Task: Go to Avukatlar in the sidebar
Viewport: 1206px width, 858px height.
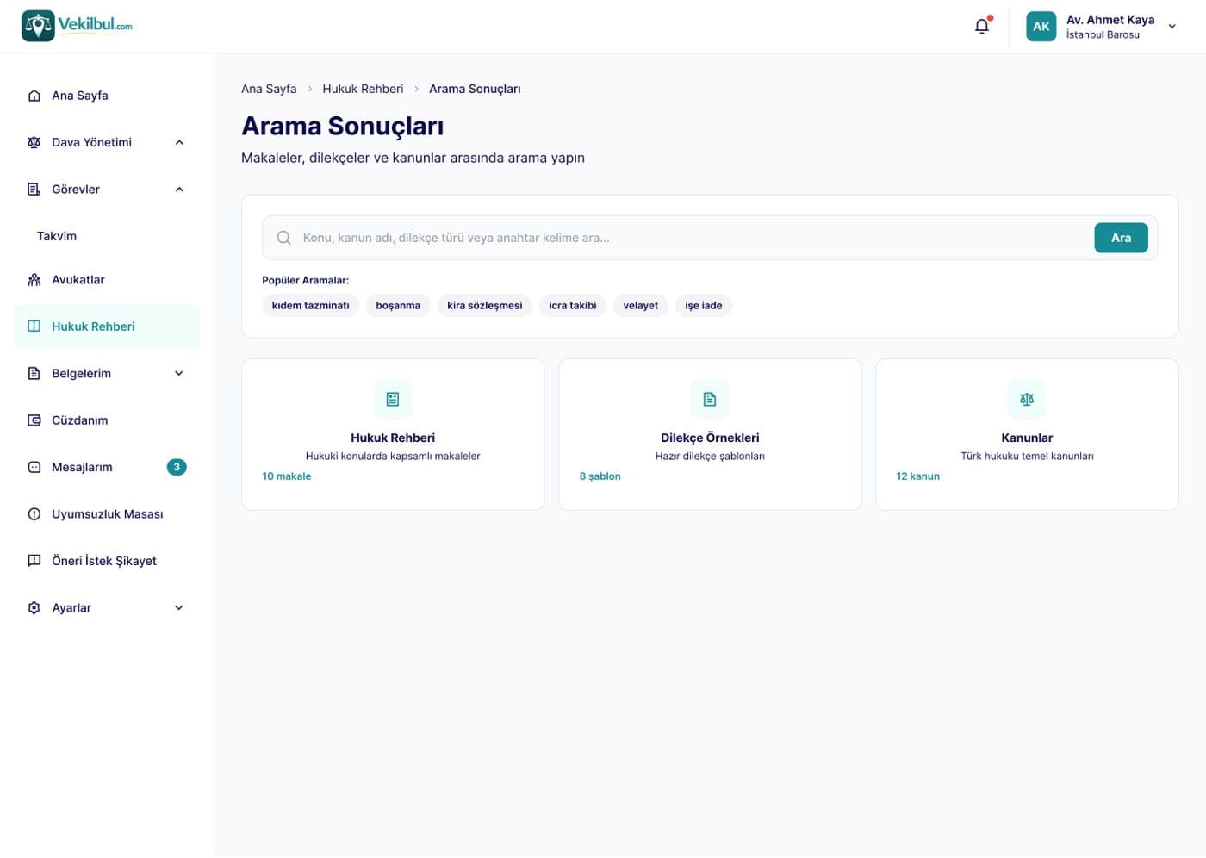Action: tap(107, 280)
